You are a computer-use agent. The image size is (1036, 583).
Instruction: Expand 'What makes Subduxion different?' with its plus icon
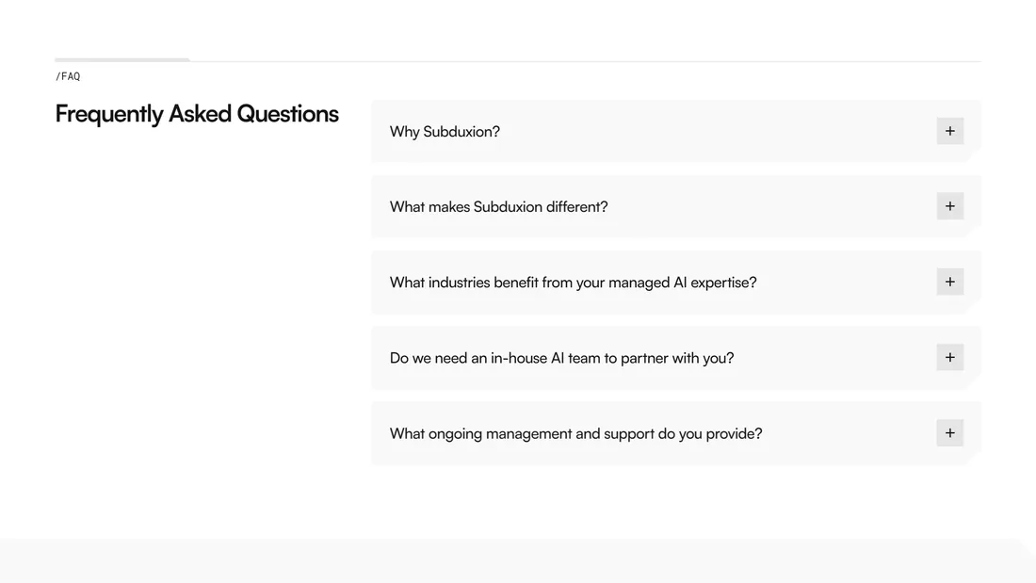(949, 205)
